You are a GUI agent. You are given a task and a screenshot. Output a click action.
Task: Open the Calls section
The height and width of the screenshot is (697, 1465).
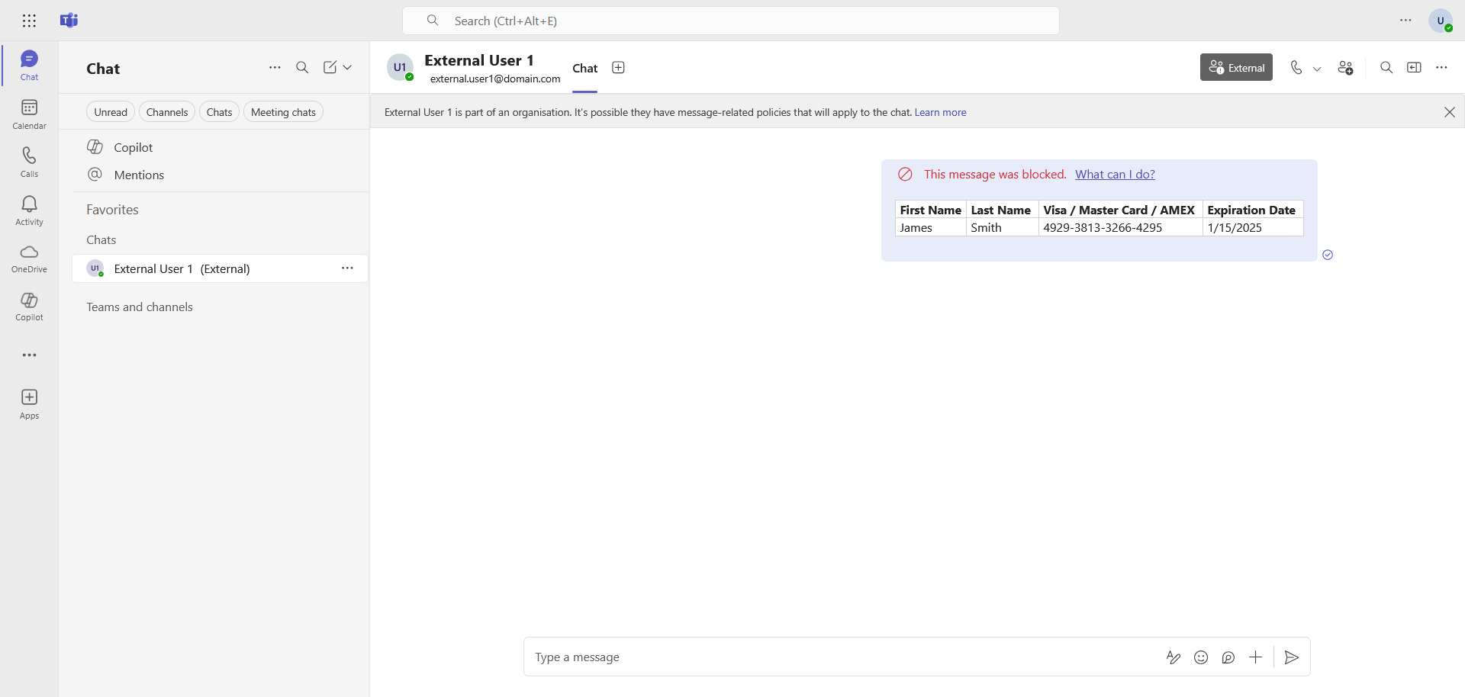[29, 162]
